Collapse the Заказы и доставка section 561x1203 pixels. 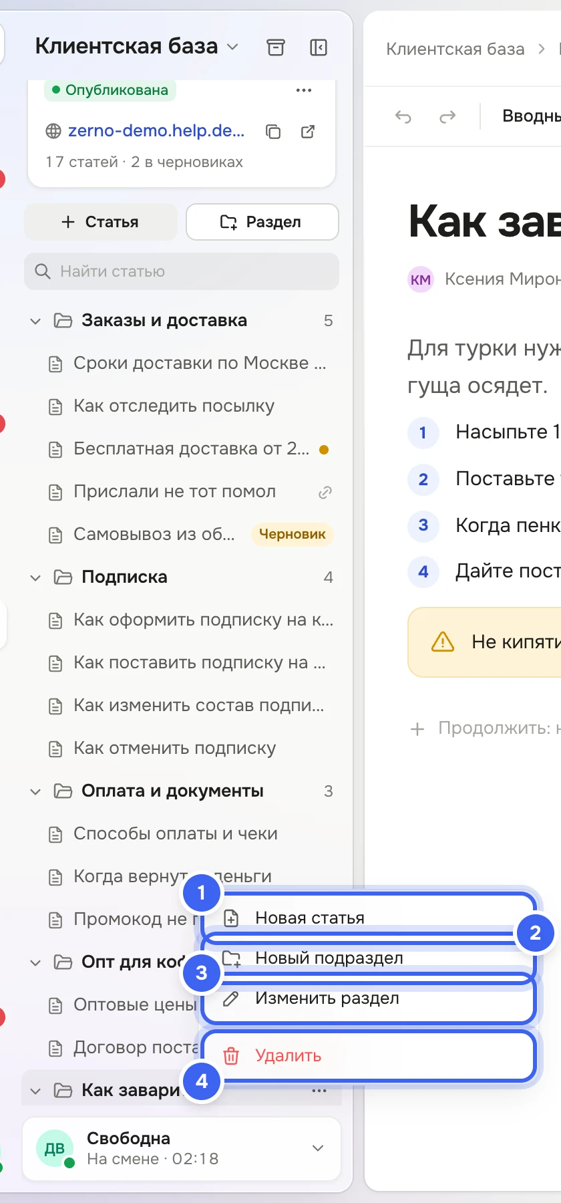(35, 321)
